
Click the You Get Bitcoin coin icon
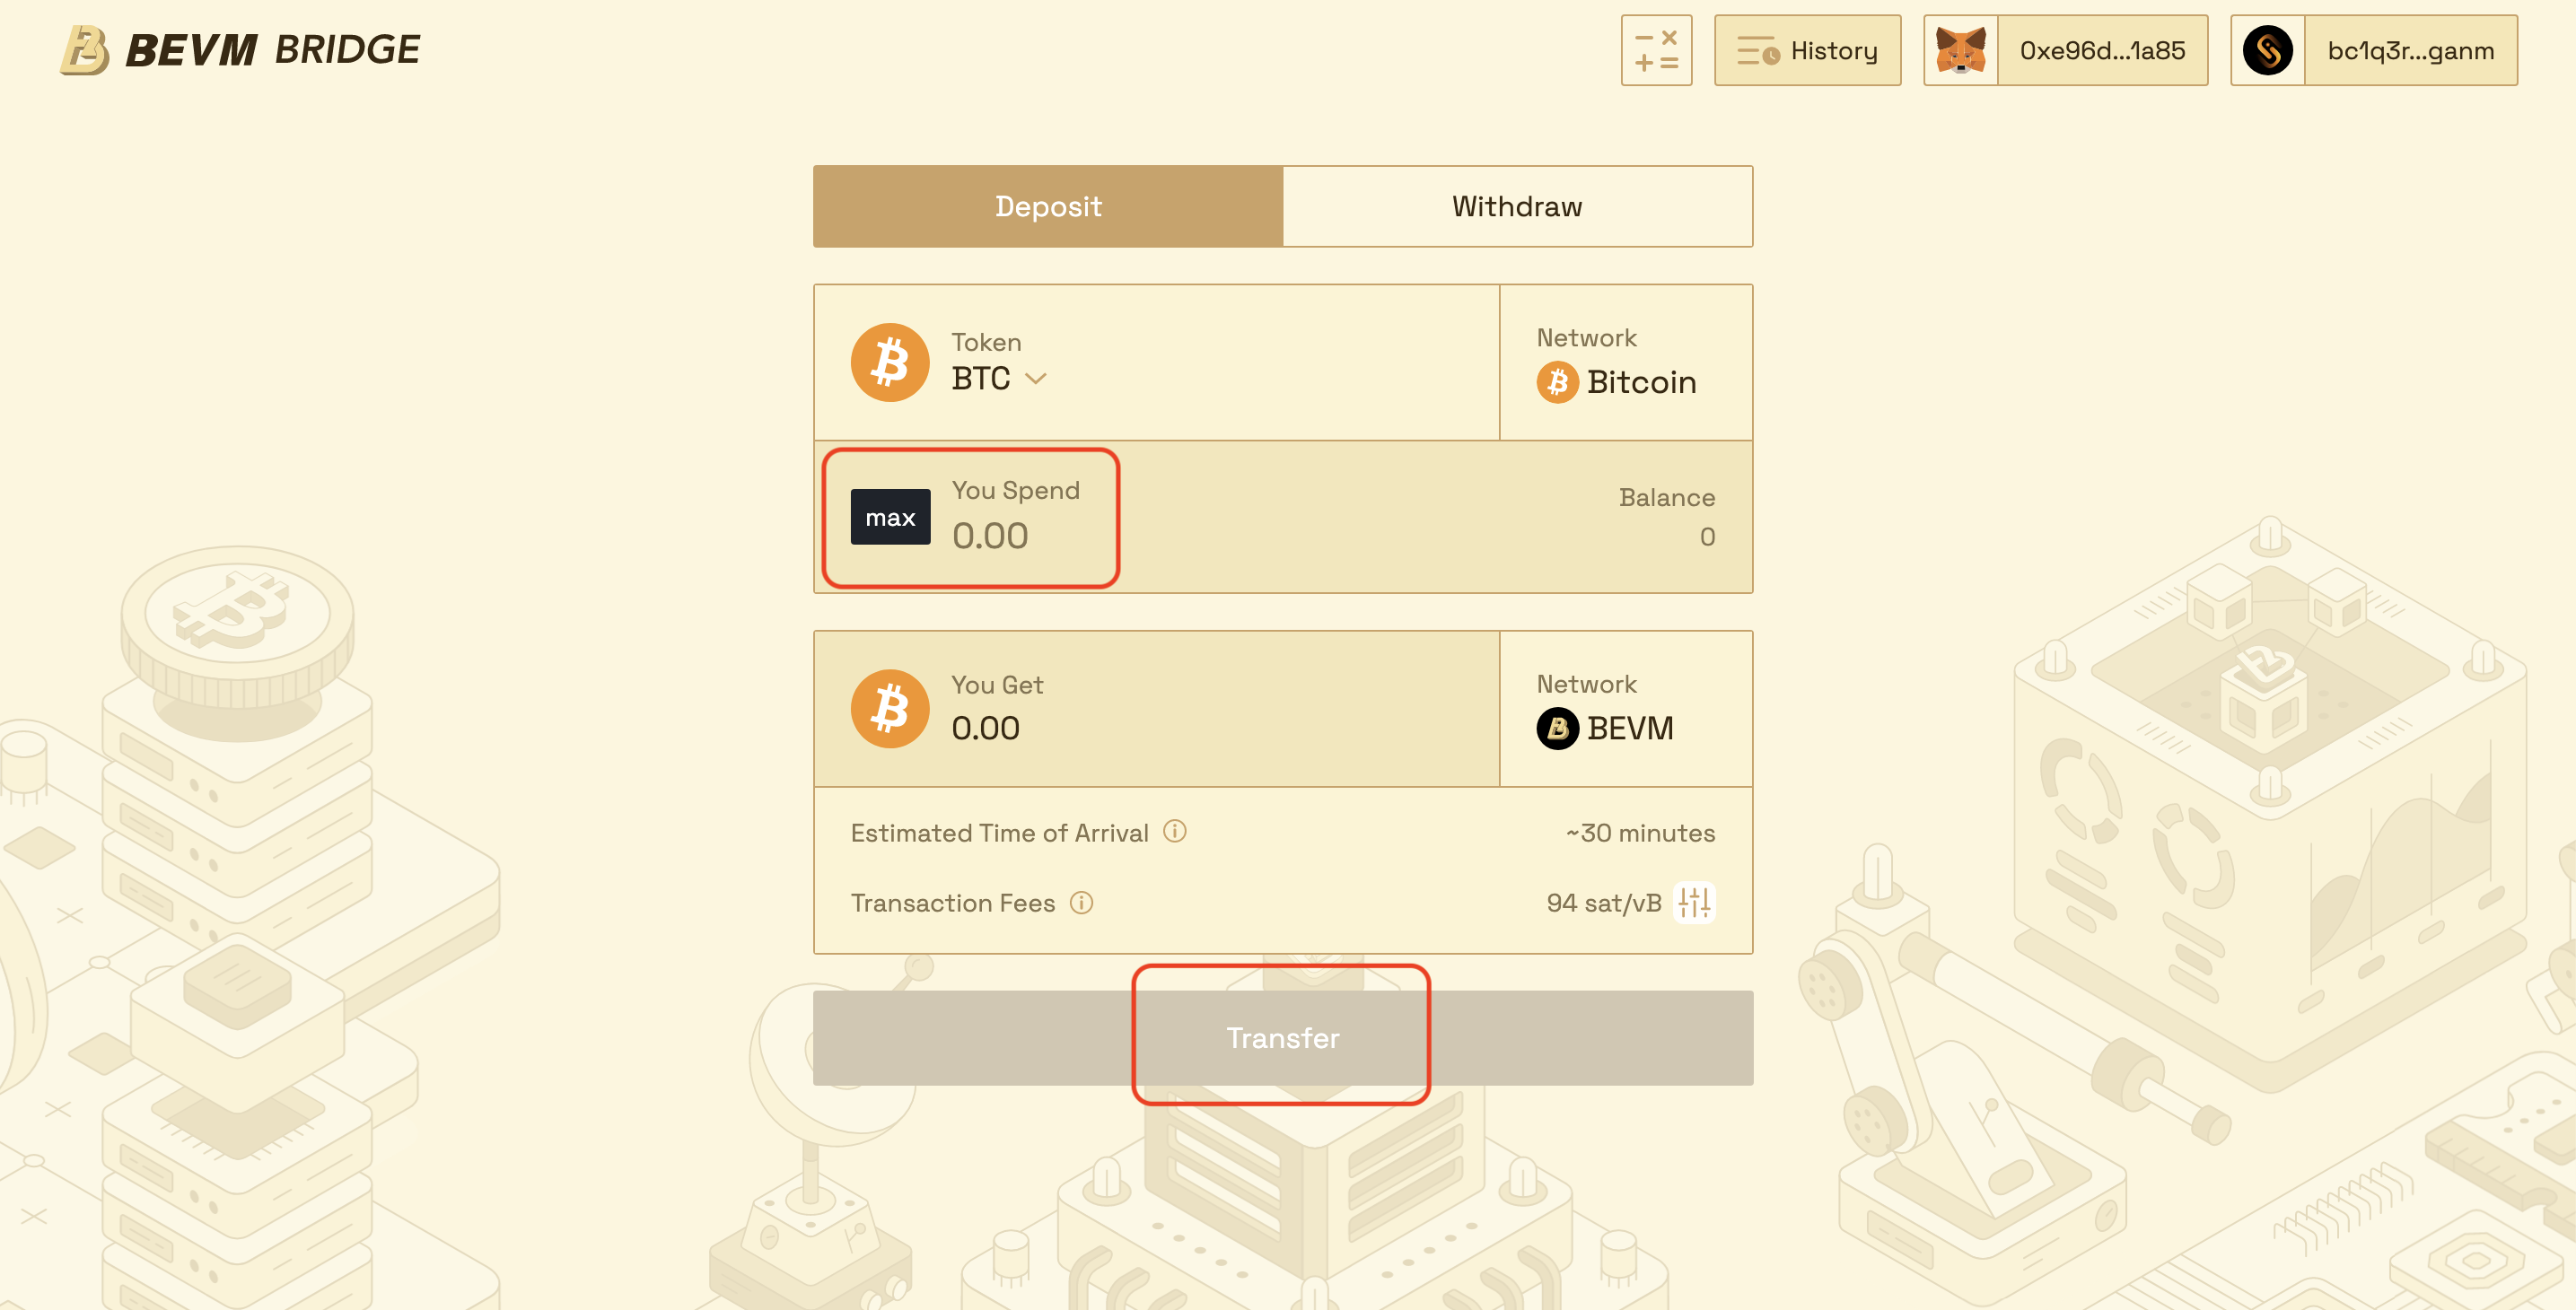[890, 708]
